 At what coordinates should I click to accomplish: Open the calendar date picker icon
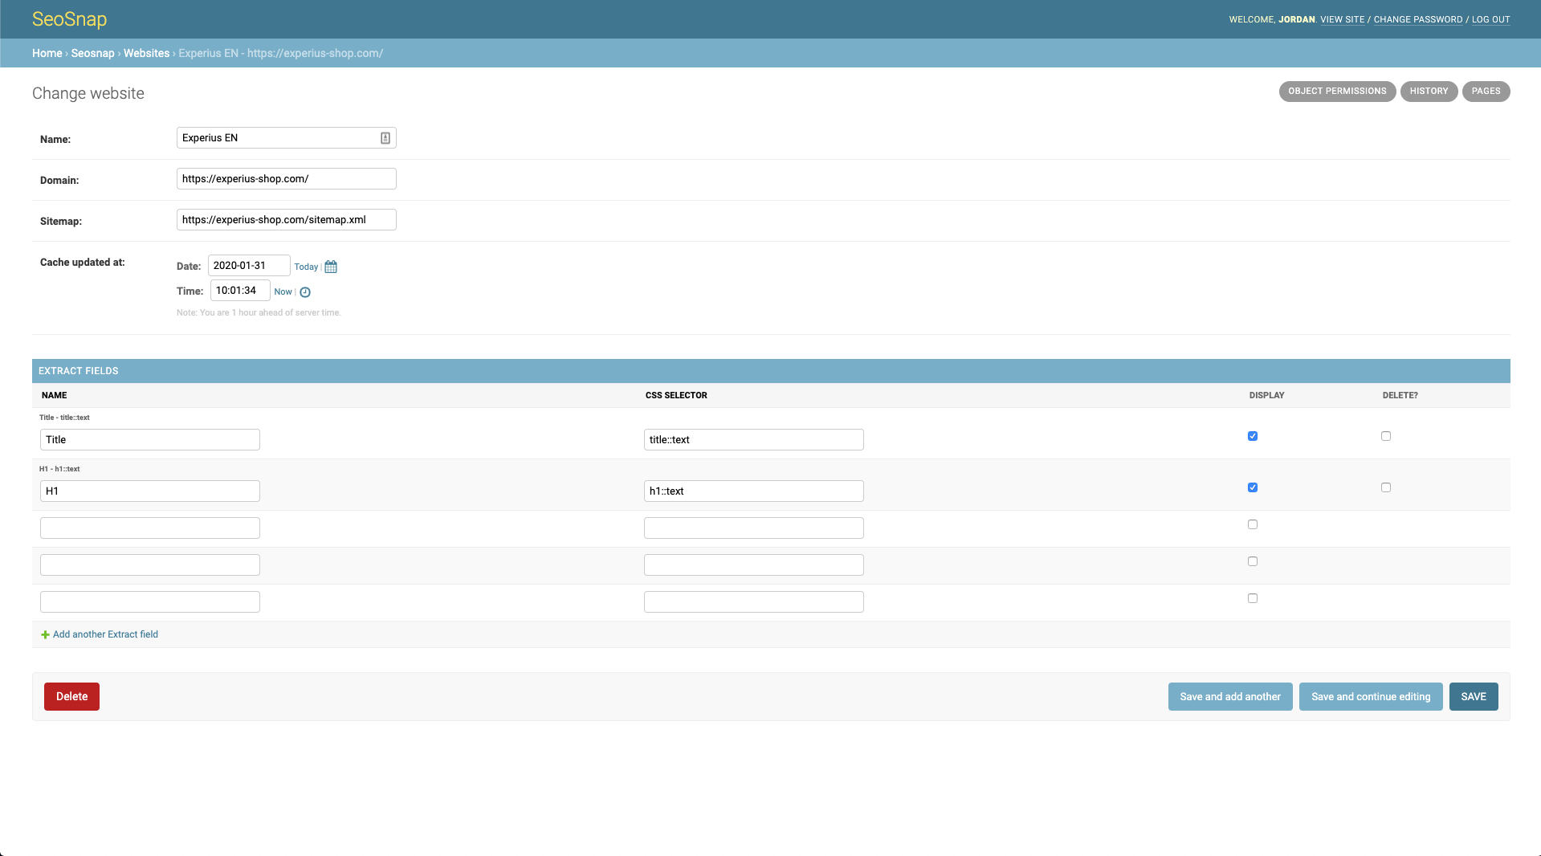click(x=331, y=267)
